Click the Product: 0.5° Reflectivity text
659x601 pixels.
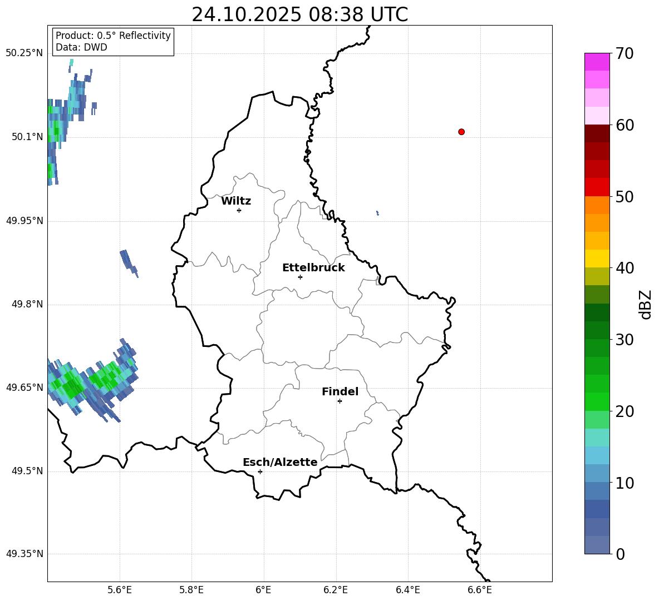pyautogui.click(x=113, y=36)
